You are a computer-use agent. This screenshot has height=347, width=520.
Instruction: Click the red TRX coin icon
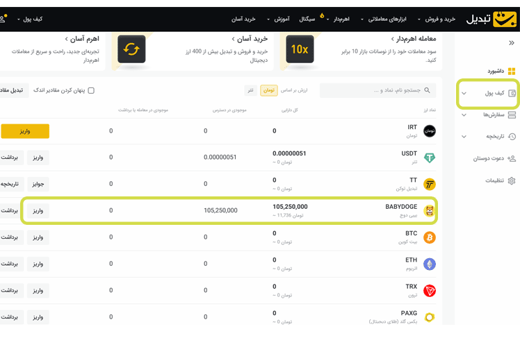[x=430, y=291]
